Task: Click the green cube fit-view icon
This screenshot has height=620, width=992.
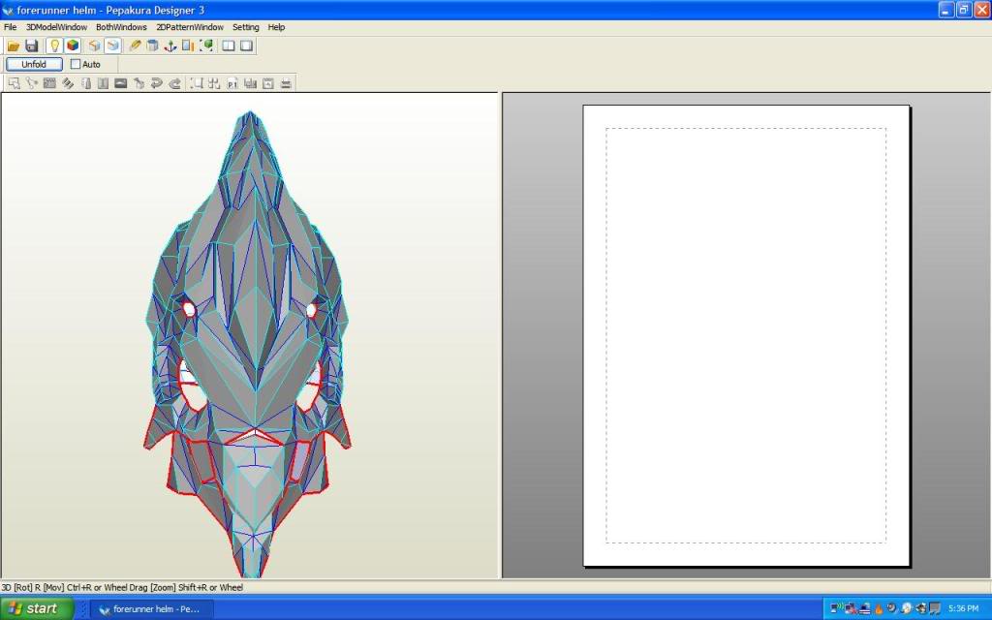Action: (206, 46)
